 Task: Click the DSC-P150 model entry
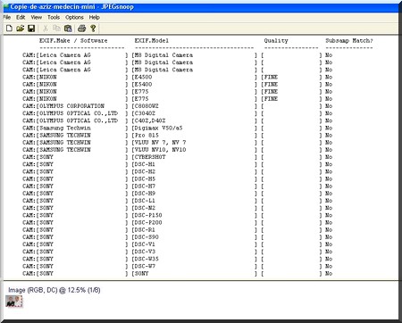148,215
